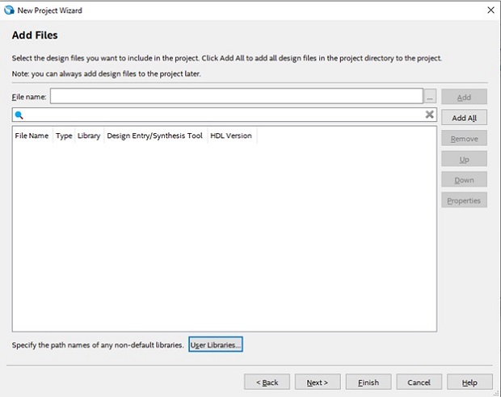This screenshot has width=501, height=397.
Task: Sort by the File Name column header
Action: pos(32,136)
